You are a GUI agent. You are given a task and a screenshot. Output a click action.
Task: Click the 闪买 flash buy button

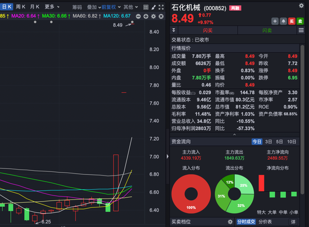(x=208, y=30)
